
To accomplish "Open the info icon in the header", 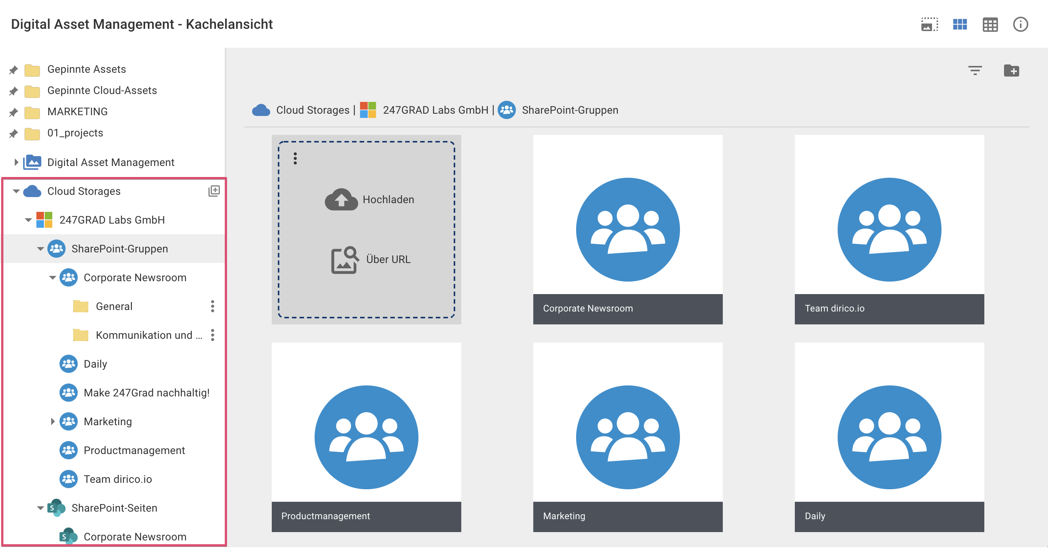I will (x=1020, y=24).
